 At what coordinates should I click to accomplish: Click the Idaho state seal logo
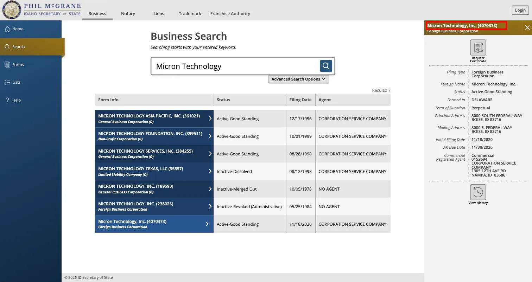click(12, 10)
